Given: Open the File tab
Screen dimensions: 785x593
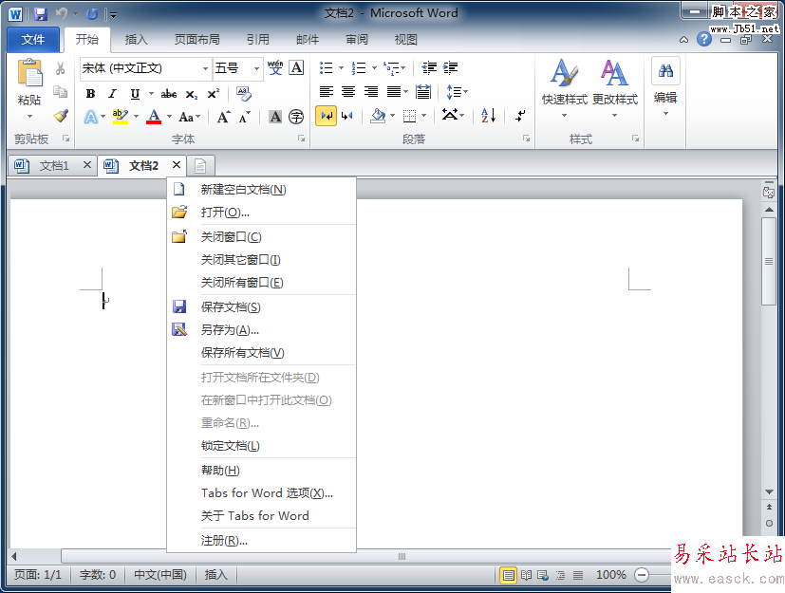Looking at the screenshot, I should coord(33,39).
